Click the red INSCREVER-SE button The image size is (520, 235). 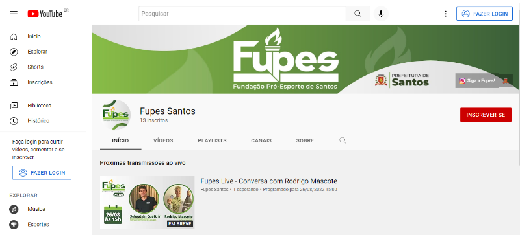(486, 115)
